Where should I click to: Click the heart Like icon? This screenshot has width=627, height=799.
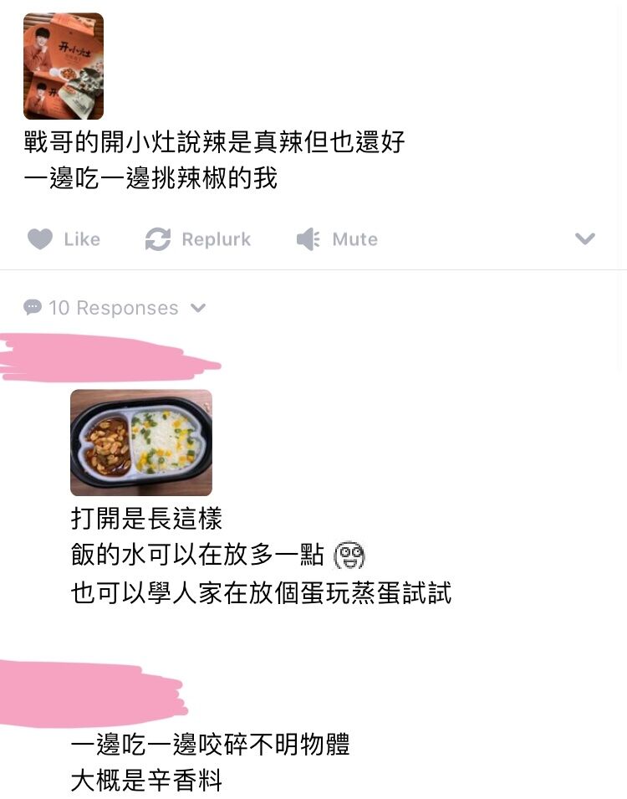click(40, 239)
